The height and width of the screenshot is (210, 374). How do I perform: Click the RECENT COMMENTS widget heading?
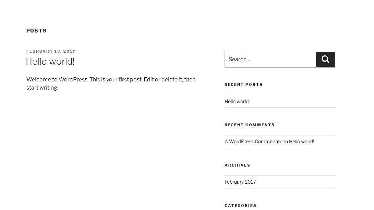coord(250,125)
